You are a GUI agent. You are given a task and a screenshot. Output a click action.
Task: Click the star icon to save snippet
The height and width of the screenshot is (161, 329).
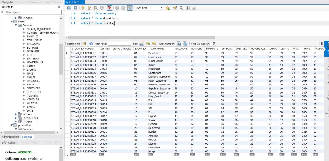click(x=167, y=8)
